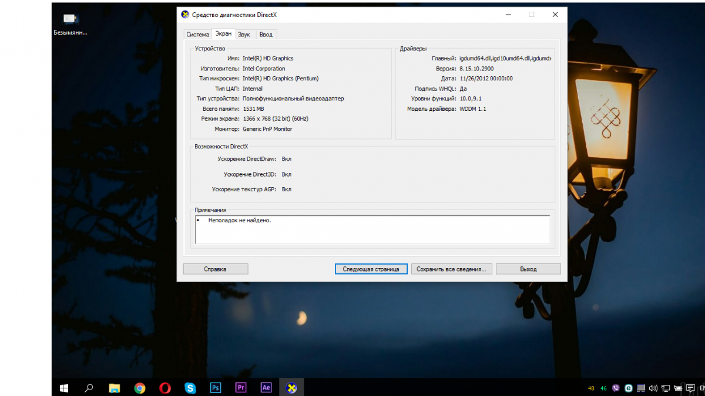Launch Adobe Premiere Pro from taskbar
This screenshot has width=705, height=396.
pos(240,388)
